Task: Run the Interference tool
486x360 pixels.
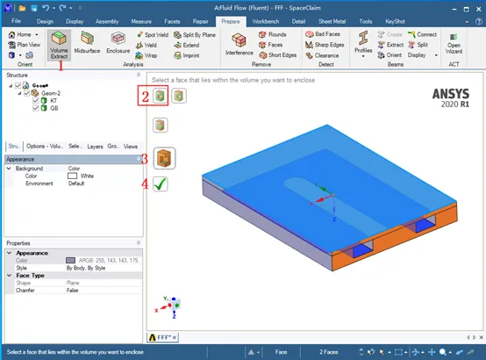Action: [239, 45]
